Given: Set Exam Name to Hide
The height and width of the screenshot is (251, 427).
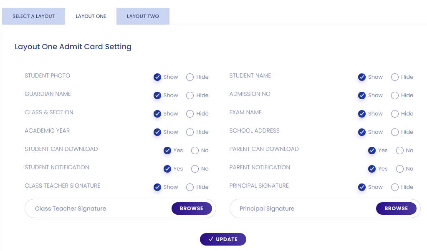Looking at the screenshot, I should click(395, 114).
